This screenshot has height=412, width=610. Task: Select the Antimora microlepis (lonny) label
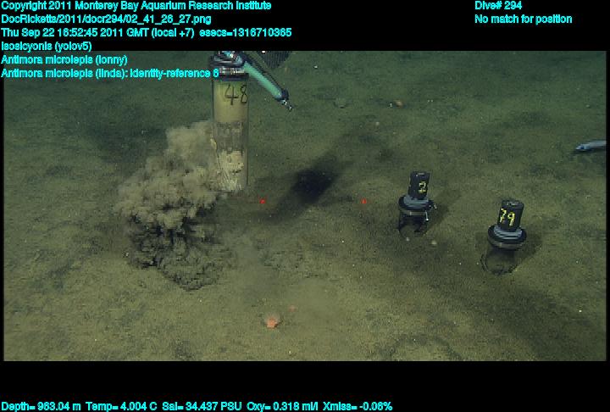pyautogui.click(x=64, y=59)
